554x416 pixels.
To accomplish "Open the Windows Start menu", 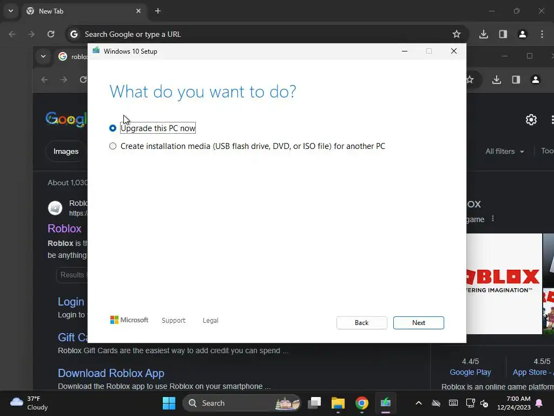I will 169,403.
